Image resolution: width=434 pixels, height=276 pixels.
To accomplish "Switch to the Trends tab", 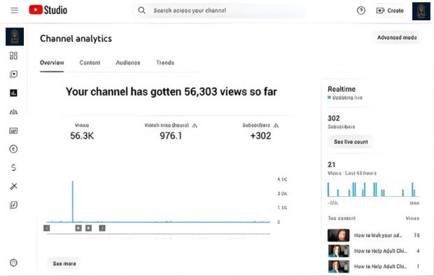I will 165,62.
